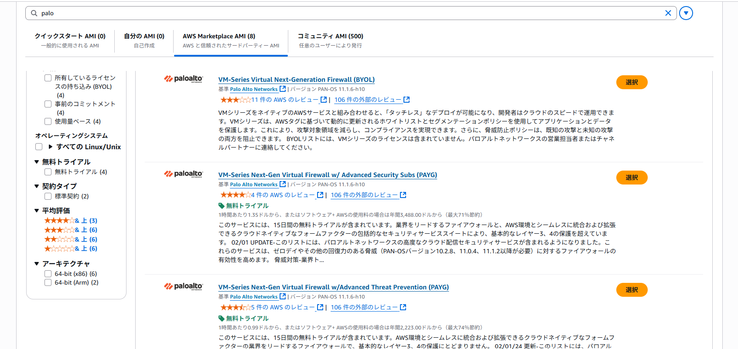Open 5 件の AWS のレビュー link

click(x=283, y=307)
